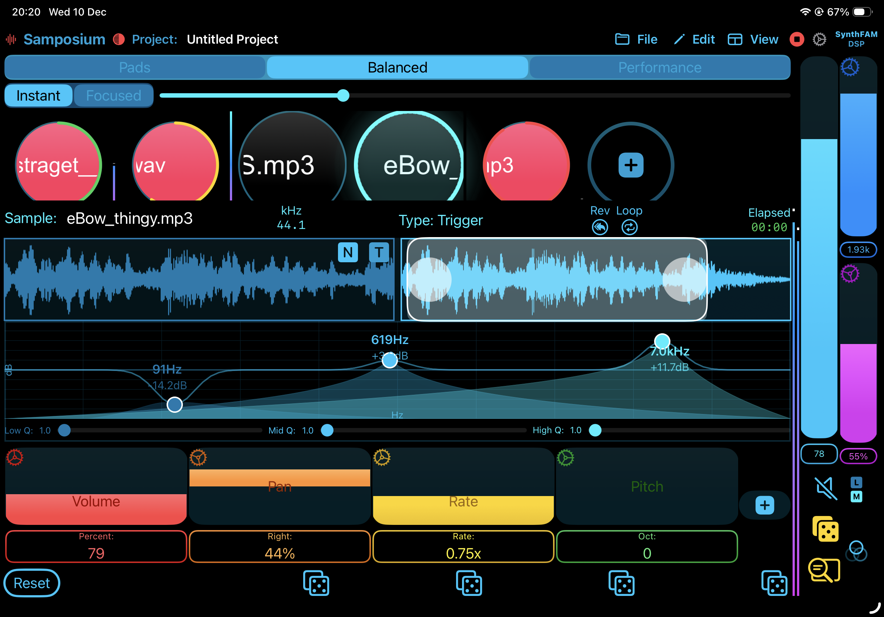Open the File menu

[x=636, y=39]
